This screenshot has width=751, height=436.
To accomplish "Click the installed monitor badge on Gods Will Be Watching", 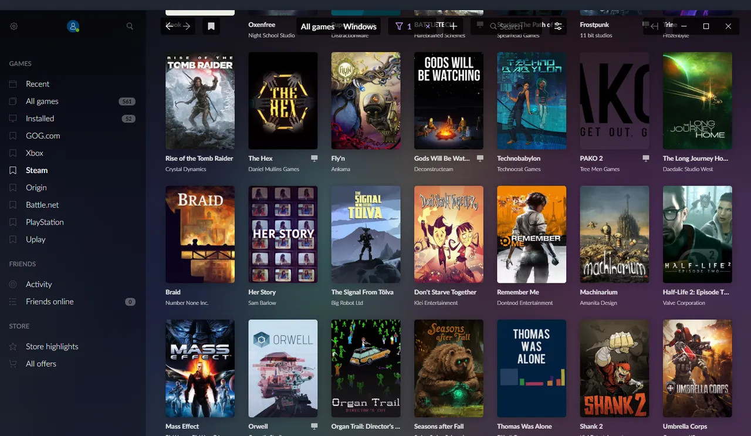I will pos(480,158).
